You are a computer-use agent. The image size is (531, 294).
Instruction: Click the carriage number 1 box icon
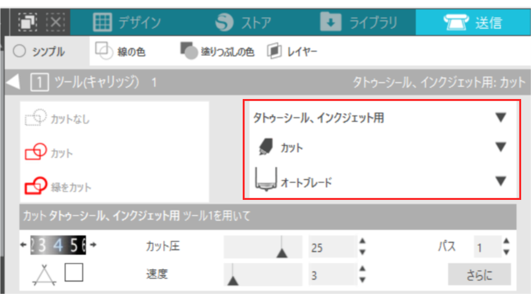(x=39, y=82)
